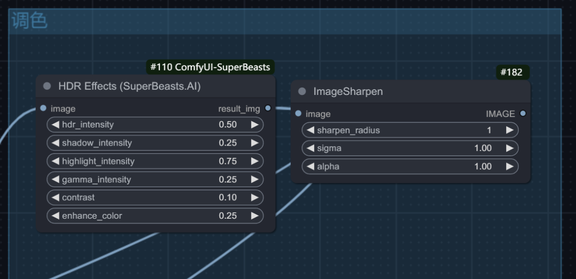Increase sharpen_radius with its right arrow
This screenshot has height=279, width=576.
click(x=509, y=130)
